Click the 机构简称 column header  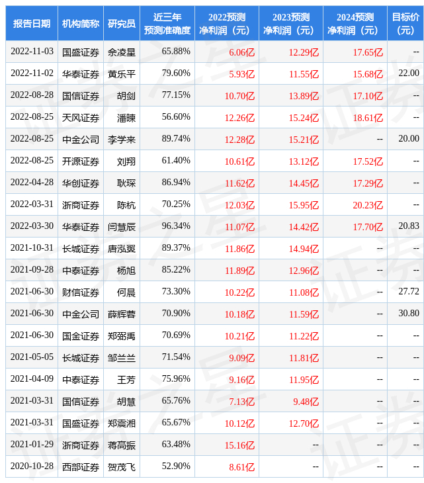[81, 24]
